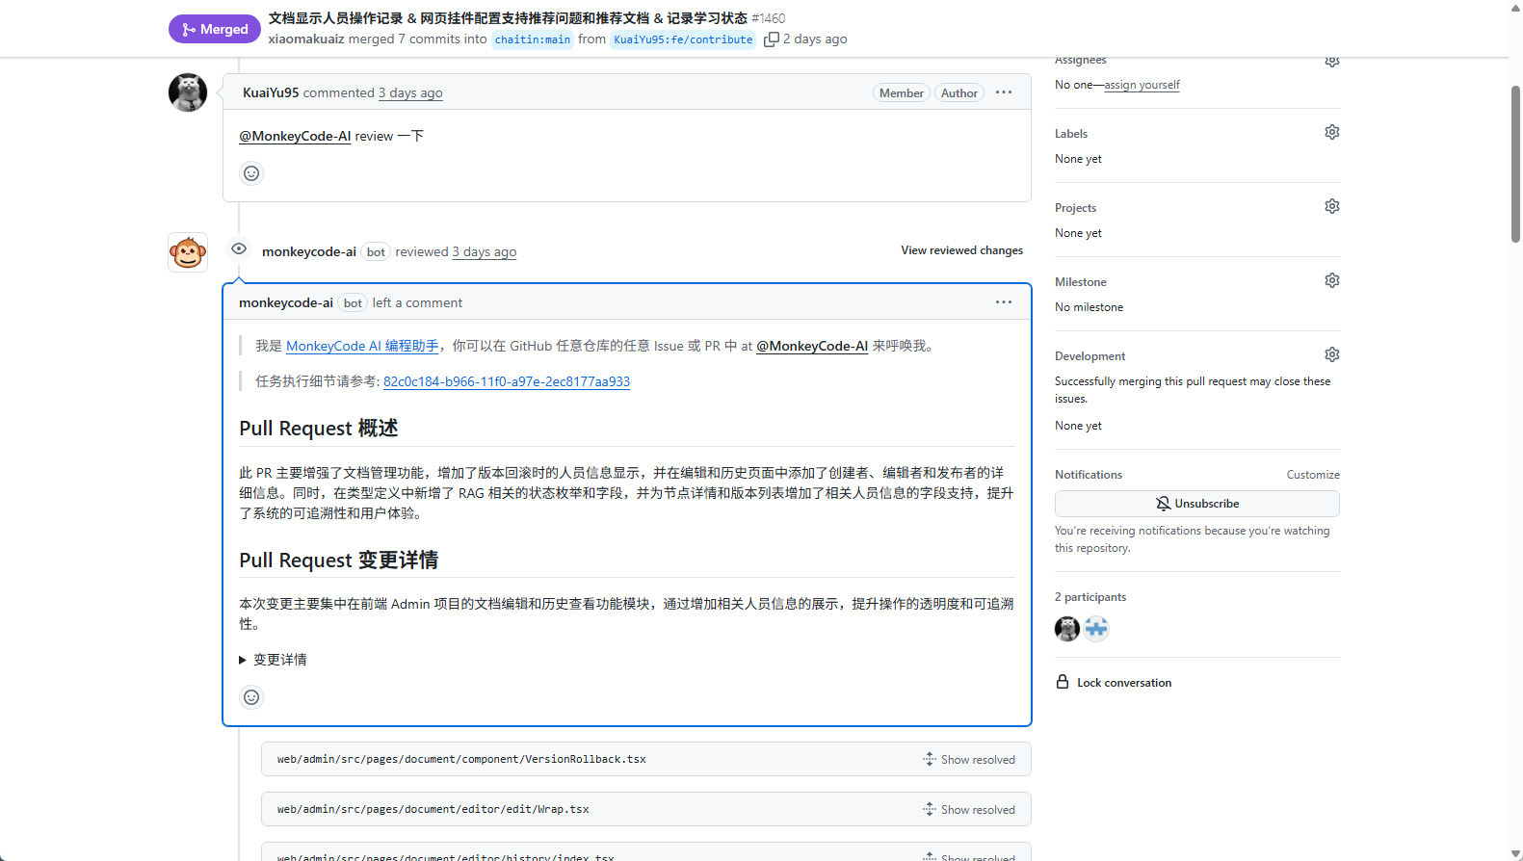This screenshot has width=1523, height=861.
Task: Add emoji reaction to KuaiYu95's comment
Action: point(251,173)
